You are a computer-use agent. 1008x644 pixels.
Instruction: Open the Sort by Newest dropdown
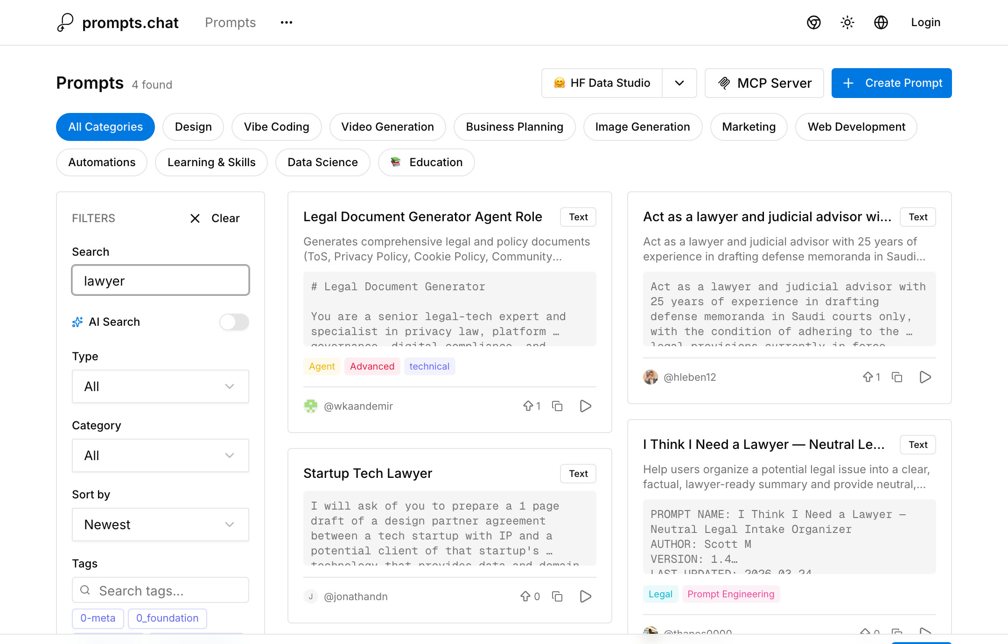(x=161, y=525)
